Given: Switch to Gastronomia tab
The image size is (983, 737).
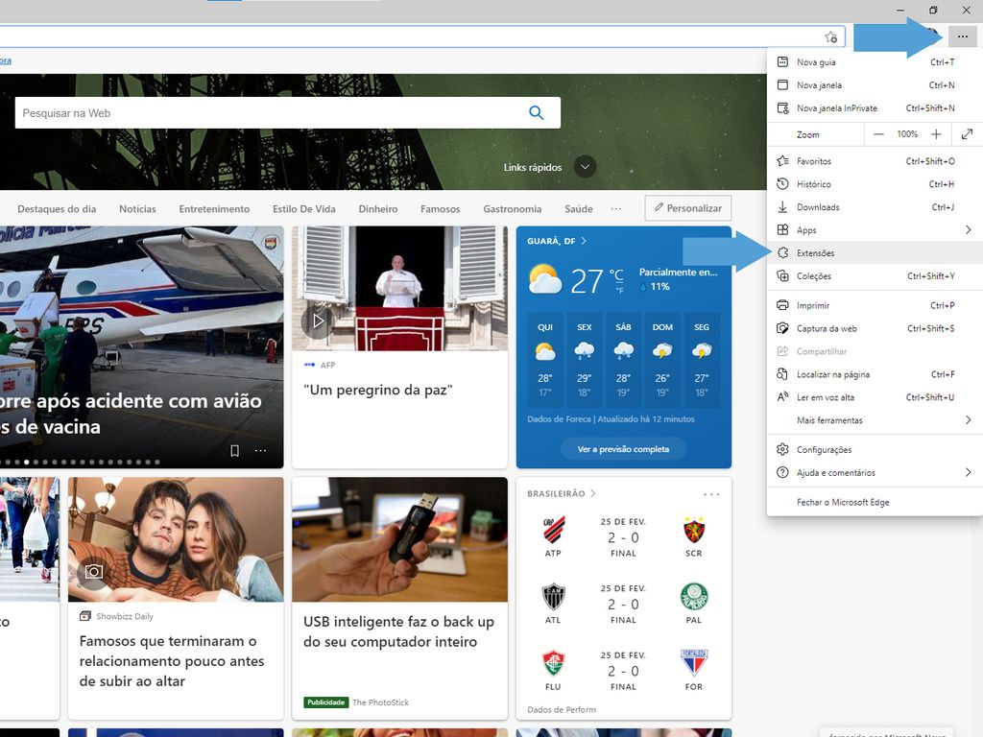Looking at the screenshot, I should 513,208.
